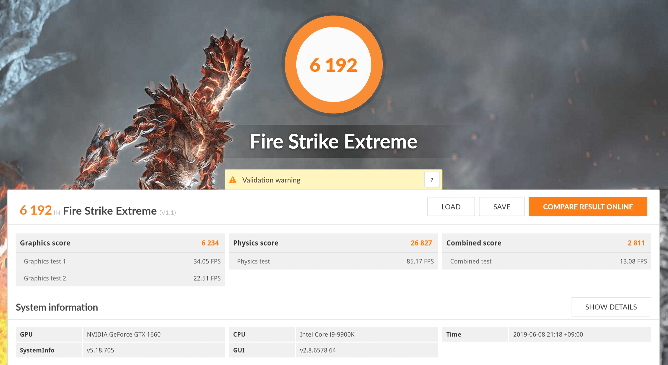Click the System information heading

pos(57,307)
